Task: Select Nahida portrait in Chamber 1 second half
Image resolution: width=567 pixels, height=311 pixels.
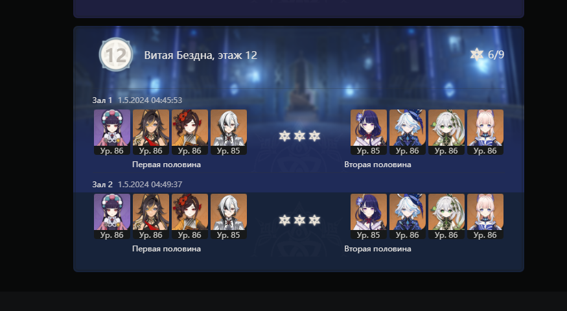Action: pyautogui.click(x=446, y=132)
